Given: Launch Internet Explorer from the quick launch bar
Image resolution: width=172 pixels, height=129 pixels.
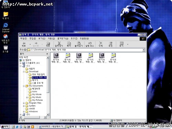Looking at the screenshot, I should pos(17,127).
